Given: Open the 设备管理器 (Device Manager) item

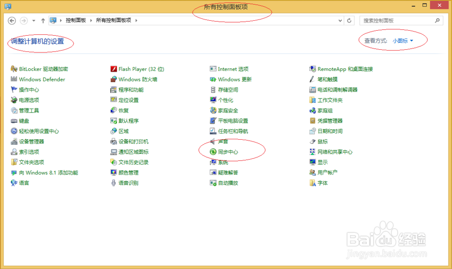Looking at the screenshot, I should click(31, 141).
